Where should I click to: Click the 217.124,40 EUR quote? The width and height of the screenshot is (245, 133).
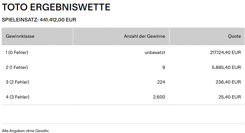(x=225, y=52)
